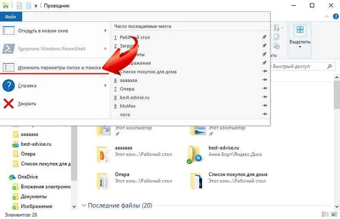The width and height of the screenshot is (340, 219).
Task: Open Список покупок для дома frequent place
Action: [148, 72]
